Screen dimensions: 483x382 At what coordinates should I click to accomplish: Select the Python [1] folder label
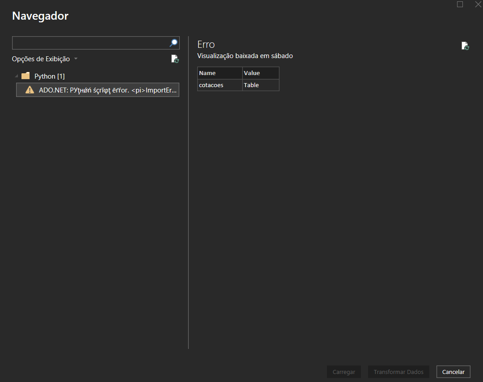coord(50,76)
